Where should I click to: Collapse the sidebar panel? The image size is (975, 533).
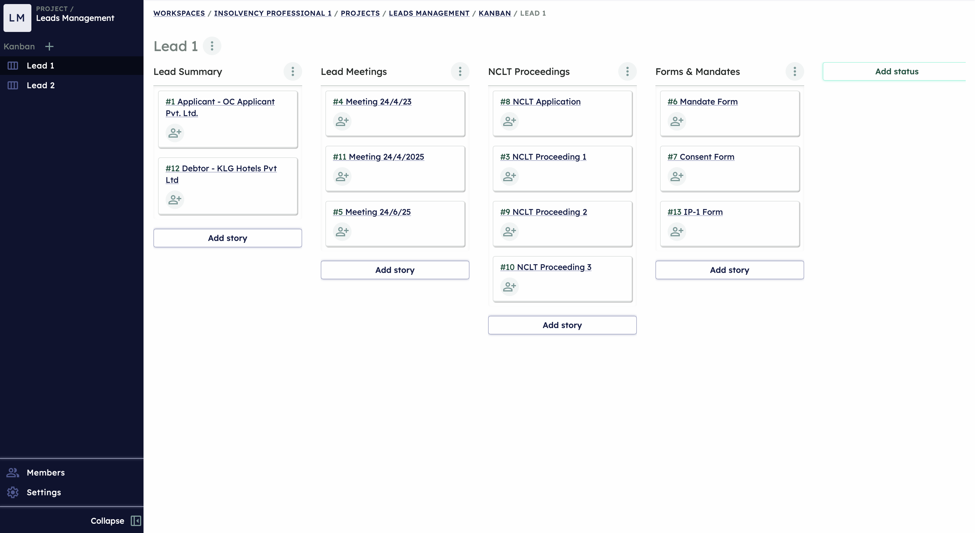[115, 521]
